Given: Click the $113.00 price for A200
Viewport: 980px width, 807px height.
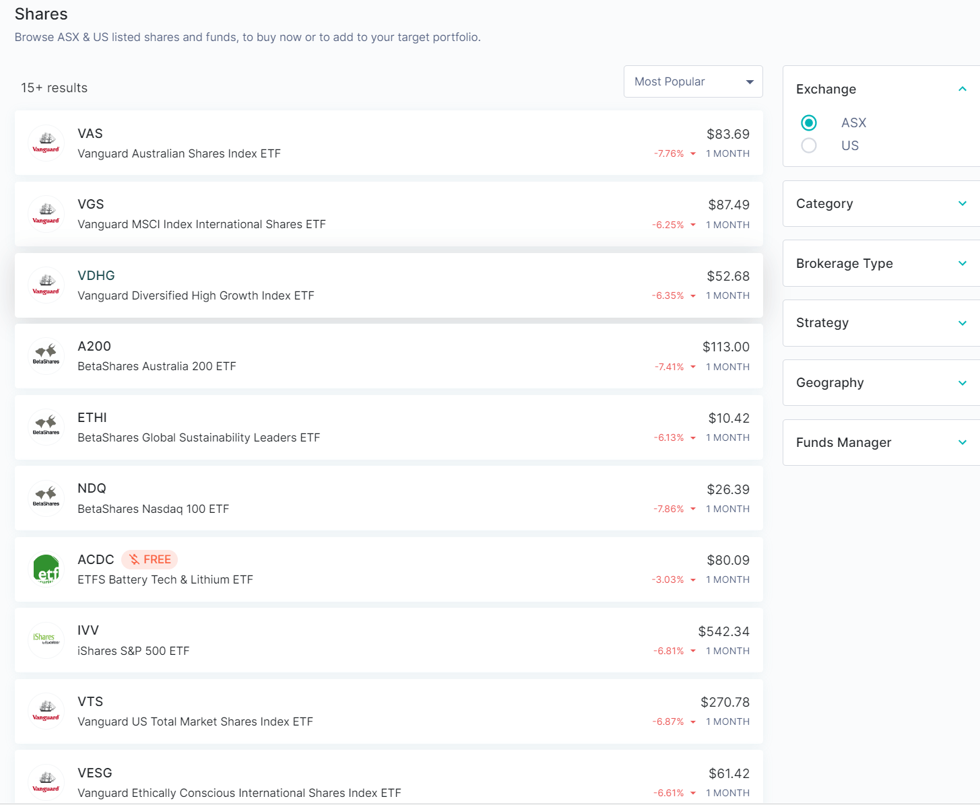Looking at the screenshot, I should point(726,347).
